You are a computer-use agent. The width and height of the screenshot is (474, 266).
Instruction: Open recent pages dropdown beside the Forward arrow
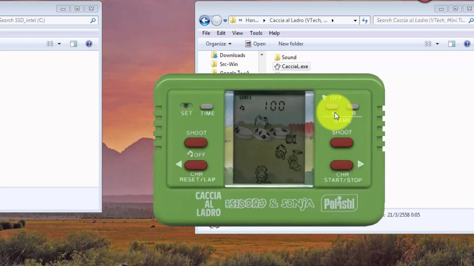[x=225, y=21]
